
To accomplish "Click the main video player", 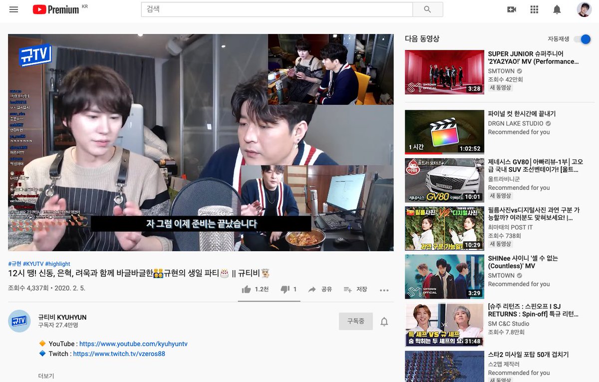I will [x=201, y=142].
